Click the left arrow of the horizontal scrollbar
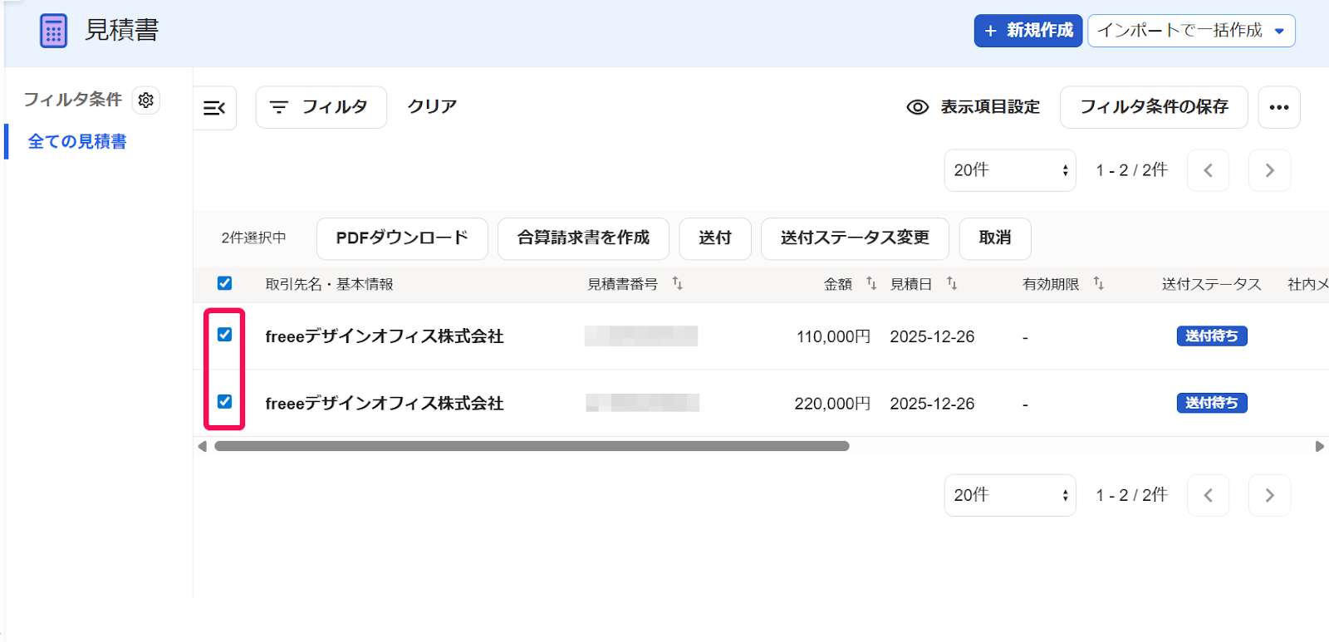 tap(202, 446)
